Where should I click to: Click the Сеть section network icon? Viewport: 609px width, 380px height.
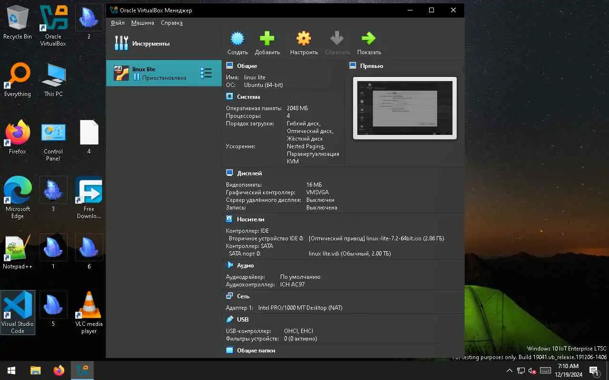[x=230, y=296]
